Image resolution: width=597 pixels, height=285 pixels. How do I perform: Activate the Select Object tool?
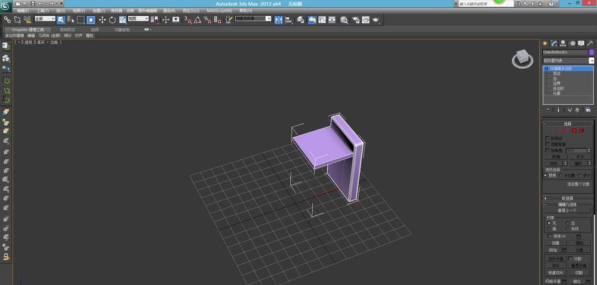pyautogui.click(x=61, y=20)
